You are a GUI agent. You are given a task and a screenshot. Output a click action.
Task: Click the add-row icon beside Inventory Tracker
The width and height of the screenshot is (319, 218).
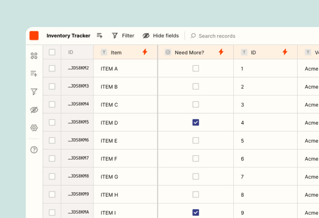pyautogui.click(x=100, y=35)
